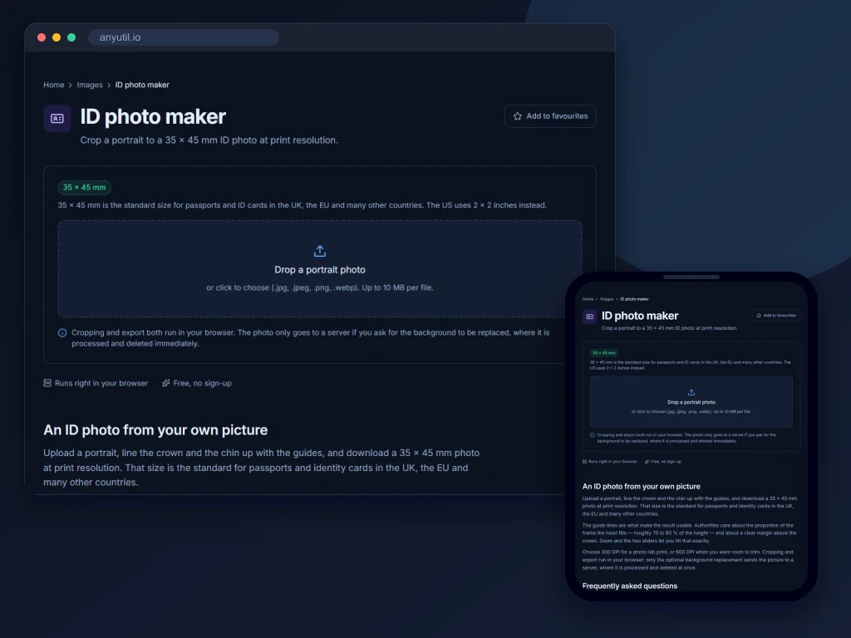This screenshot has height=638, width=851.
Task: Click the info icon beside cropping notice
Action: [x=62, y=332]
